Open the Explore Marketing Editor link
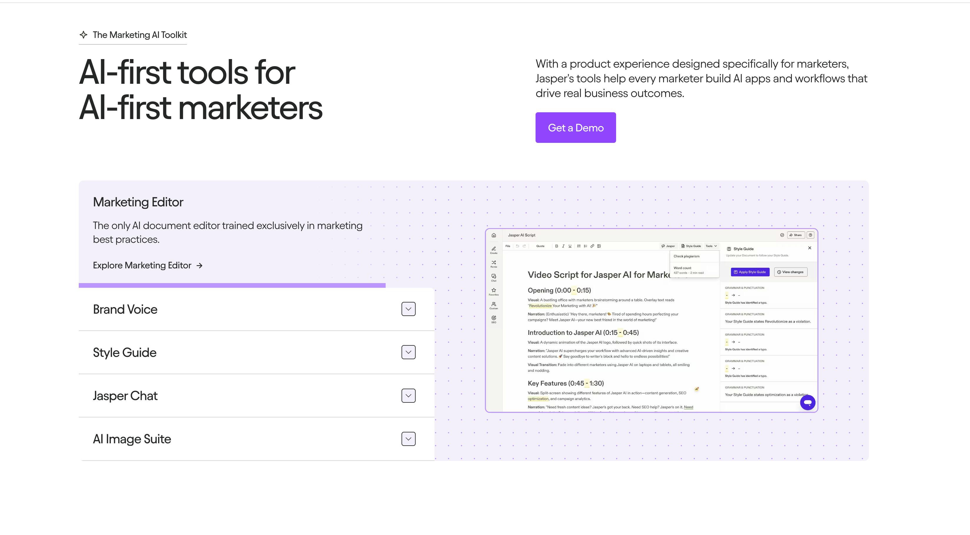970x535 pixels. pos(148,265)
